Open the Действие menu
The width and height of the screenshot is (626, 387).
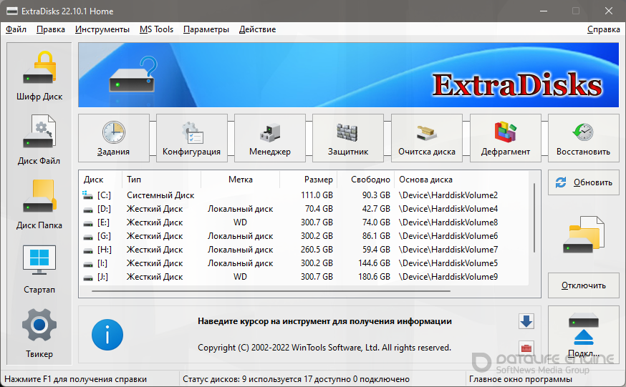tap(258, 29)
